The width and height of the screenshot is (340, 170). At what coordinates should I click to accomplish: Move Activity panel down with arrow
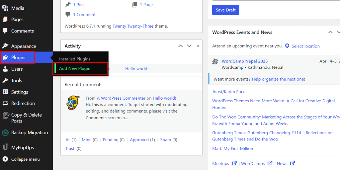point(189,46)
